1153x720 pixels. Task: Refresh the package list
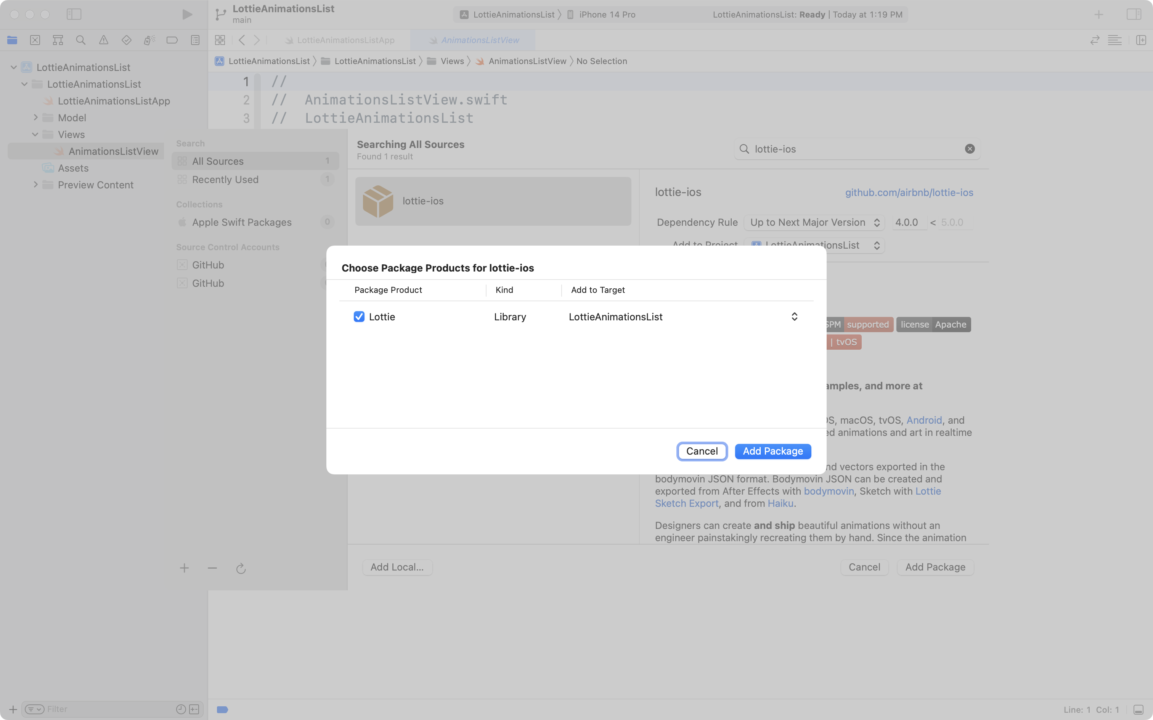(x=241, y=568)
